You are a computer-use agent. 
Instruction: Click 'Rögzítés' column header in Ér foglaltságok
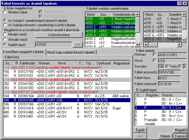click(152, 95)
